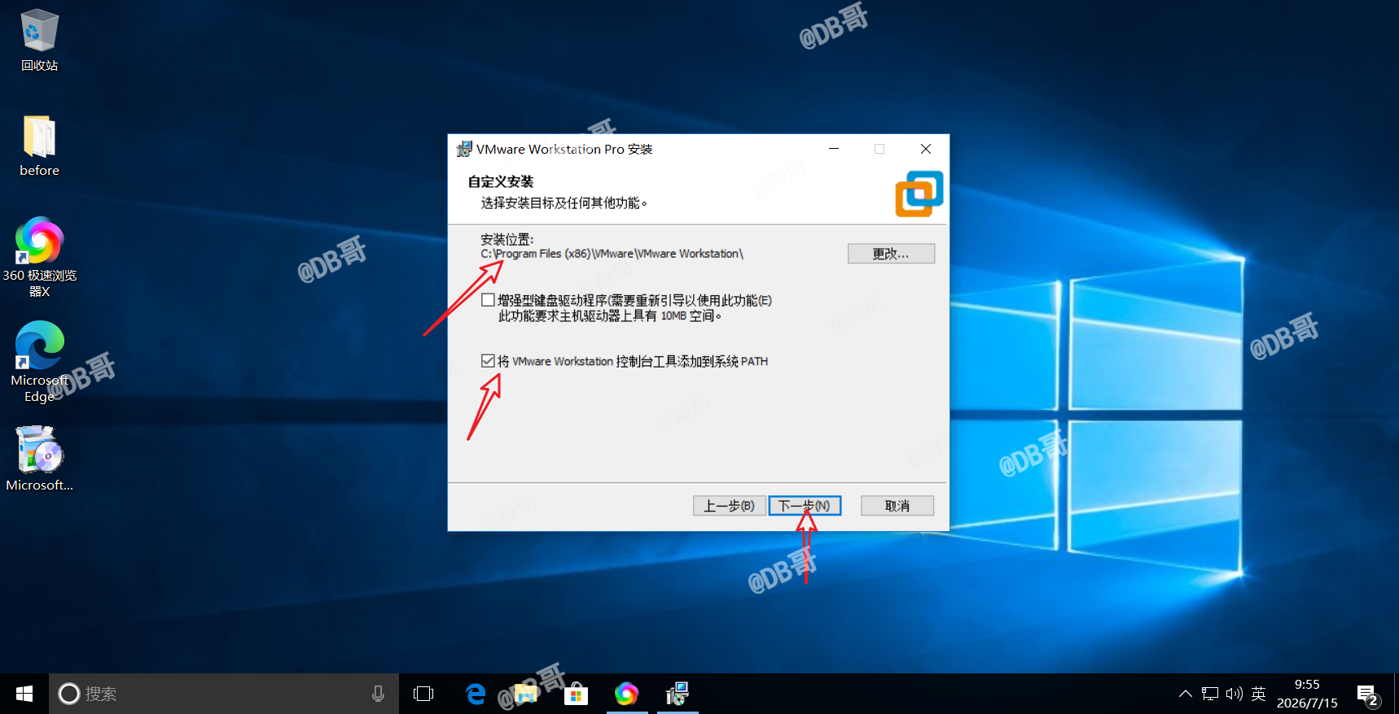Click the VMware installer title bar icon
The height and width of the screenshot is (714, 1399).
464,149
